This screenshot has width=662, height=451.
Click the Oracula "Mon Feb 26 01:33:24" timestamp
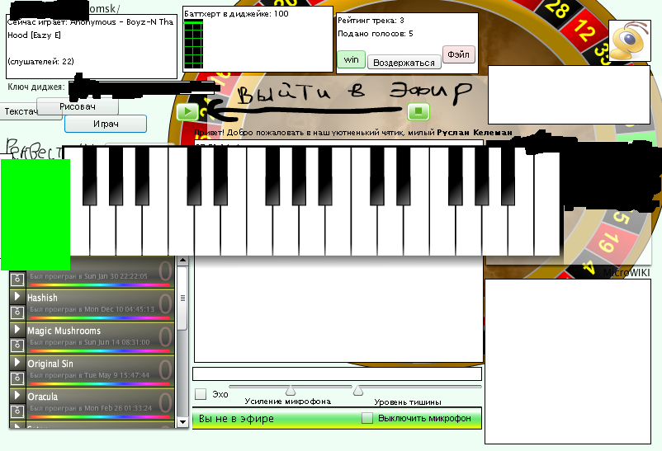point(118,408)
